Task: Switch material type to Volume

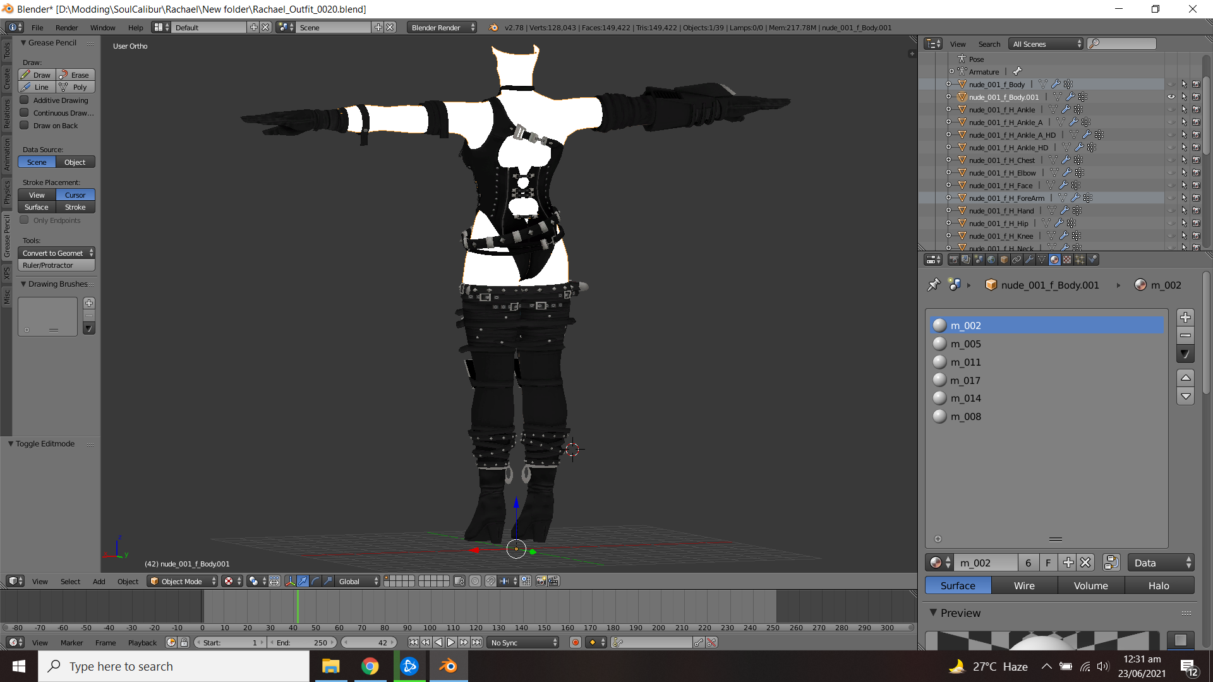Action: (x=1090, y=585)
